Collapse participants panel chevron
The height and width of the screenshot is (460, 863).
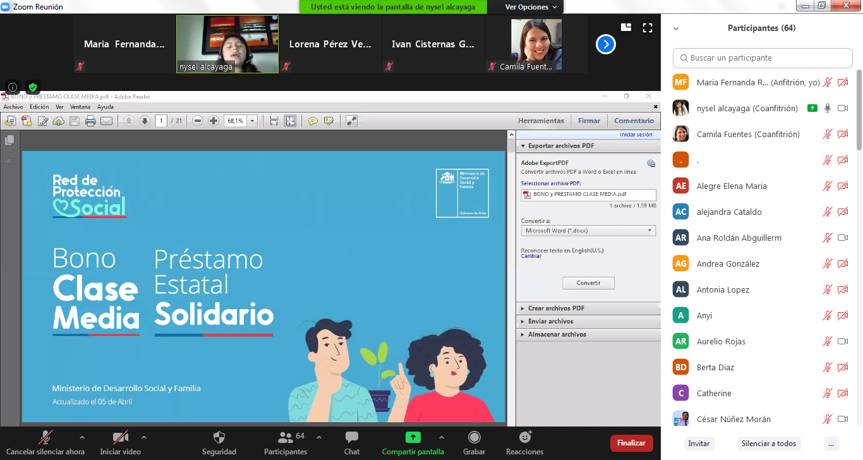(676, 28)
